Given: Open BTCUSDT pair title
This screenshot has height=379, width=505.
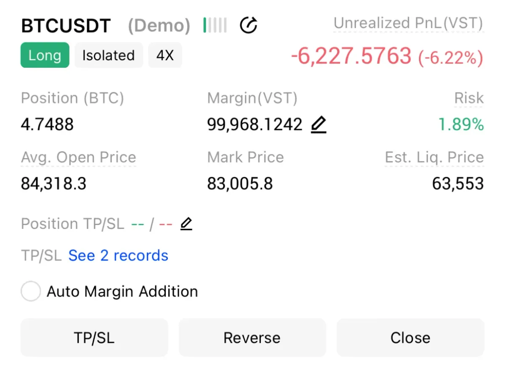Looking at the screenshot, I should tap(66, 26).
